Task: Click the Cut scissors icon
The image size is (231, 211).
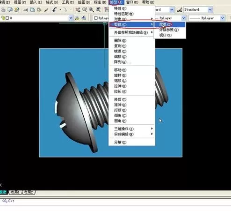Action: click(x=26, y=10)
